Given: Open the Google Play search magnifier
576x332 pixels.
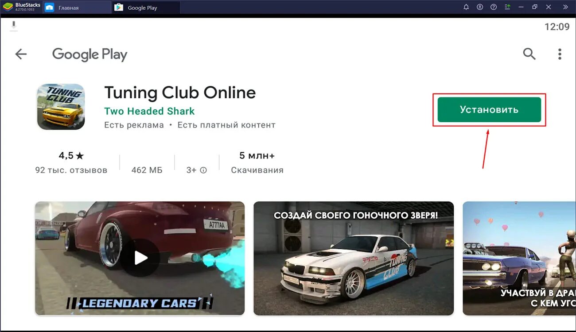Looking at the screenshot, I should (x=529, y=54).
